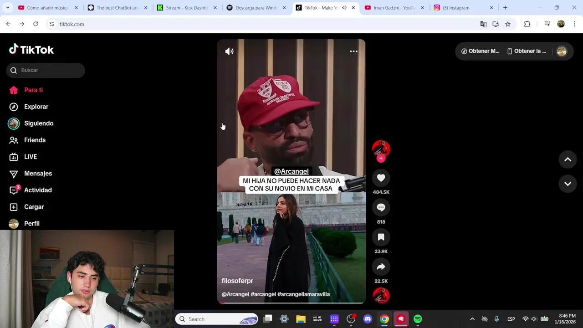Close the Instagram tab

pyautogui.click(x=491, y=8)
